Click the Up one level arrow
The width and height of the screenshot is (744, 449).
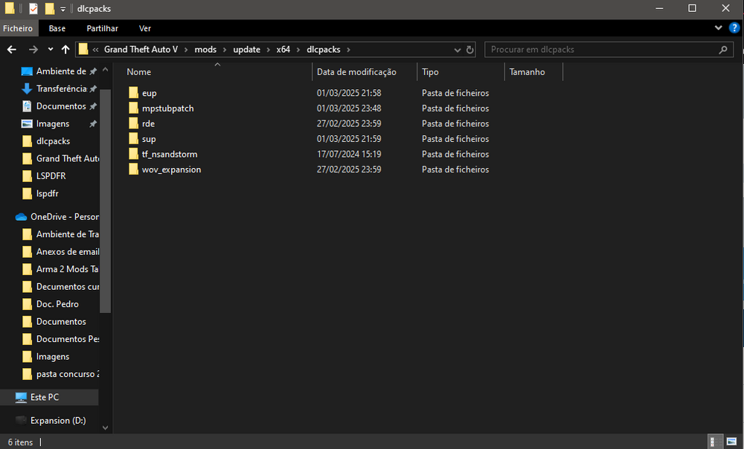tap(65, 50)
